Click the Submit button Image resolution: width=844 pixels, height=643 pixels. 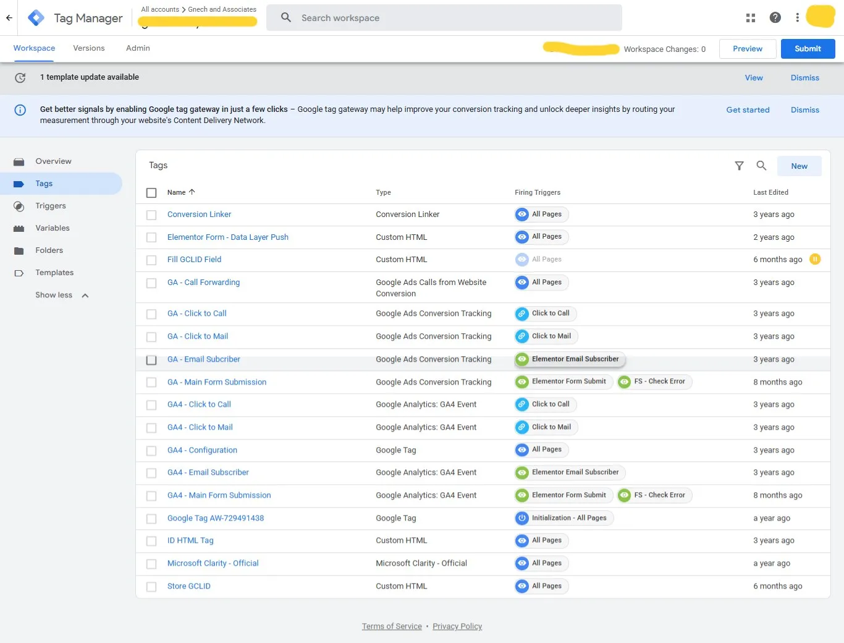click(x=808, y=49)
